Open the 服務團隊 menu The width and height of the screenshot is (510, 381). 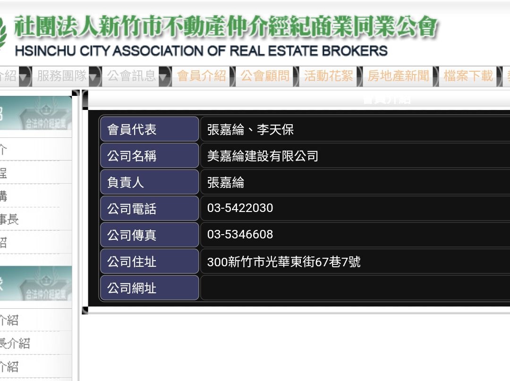(x=62, y=76)
